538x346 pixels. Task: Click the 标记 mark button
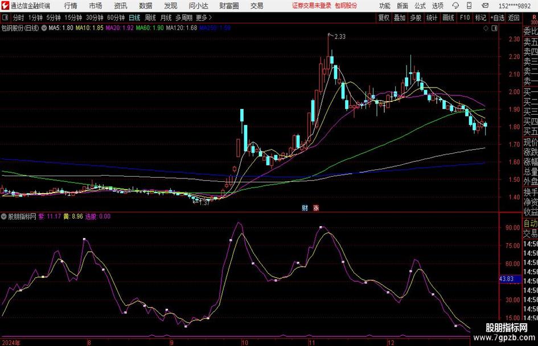click(480, 18)
